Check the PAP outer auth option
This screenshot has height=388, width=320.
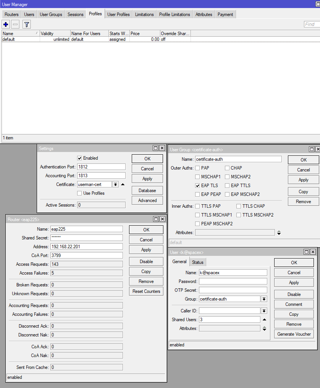click(x=197, y=168)
